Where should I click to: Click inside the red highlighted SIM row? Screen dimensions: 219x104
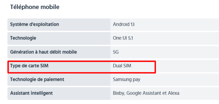coord(82,67)
